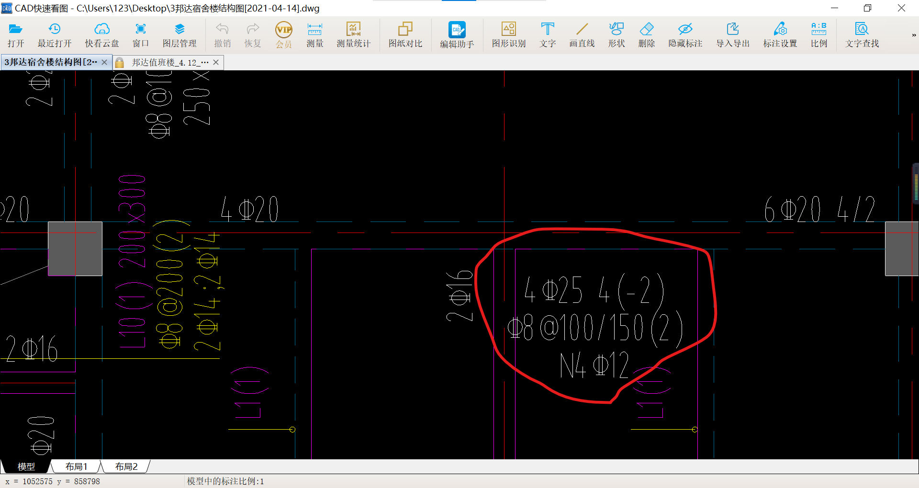The width and height of the screenshot is (919, 488).
Task: Open 标注设置 annotation settings
Action: pyautogui.click(x=780, y=35)
